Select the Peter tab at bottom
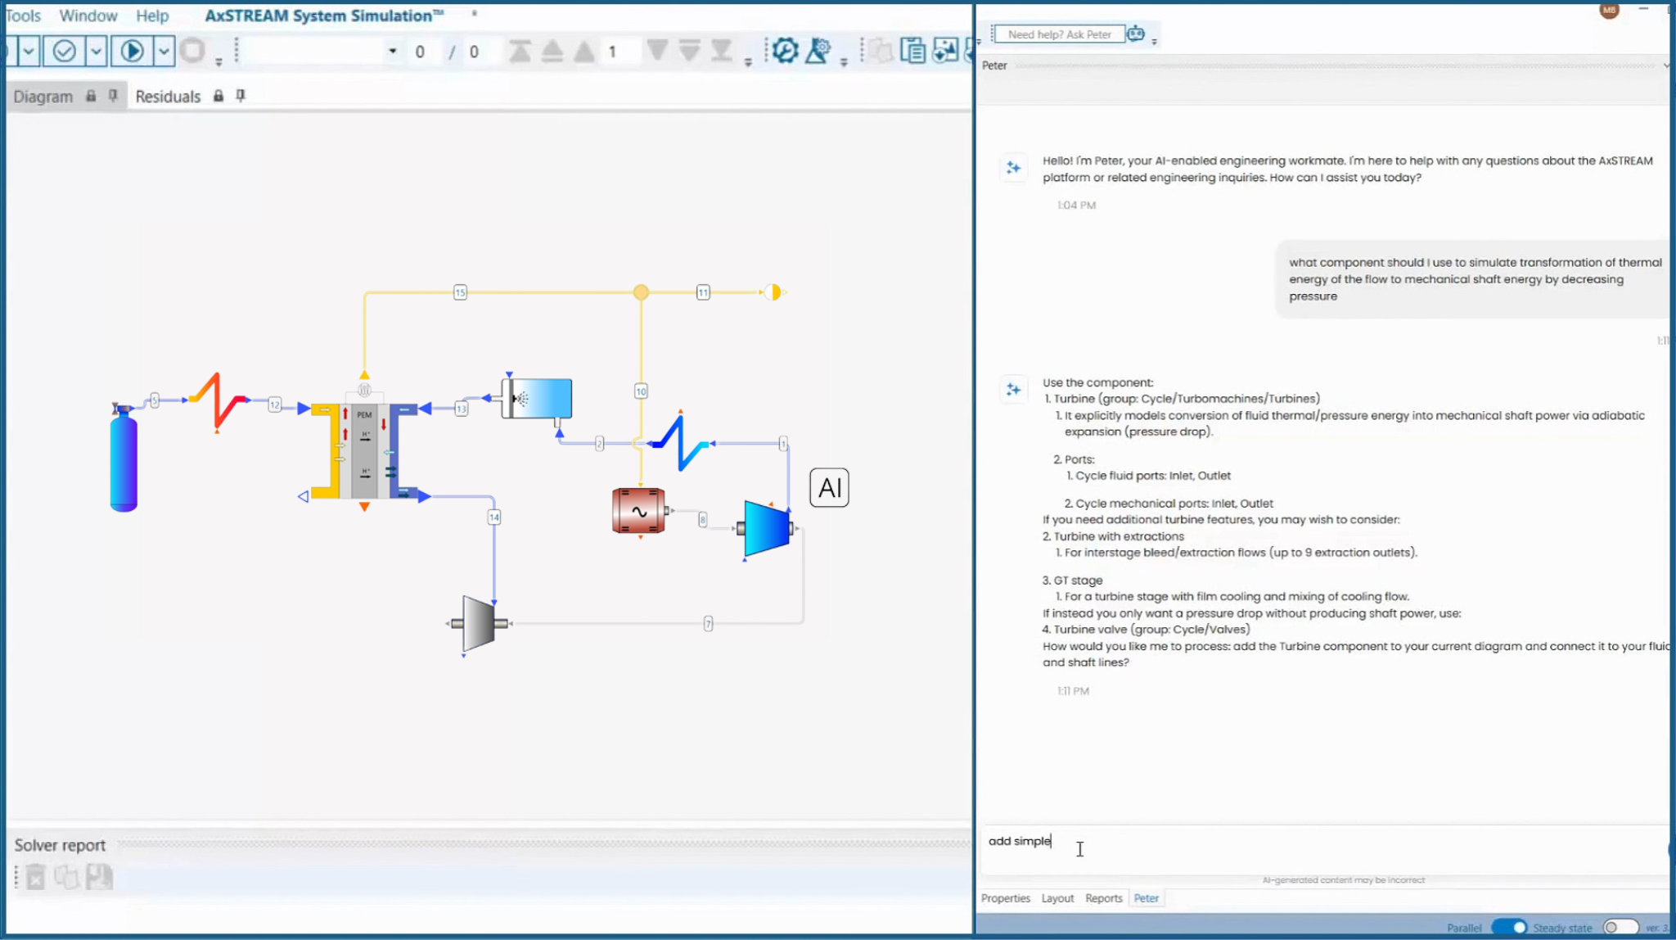This screenshot has height=940, width=1676. 1147,898
